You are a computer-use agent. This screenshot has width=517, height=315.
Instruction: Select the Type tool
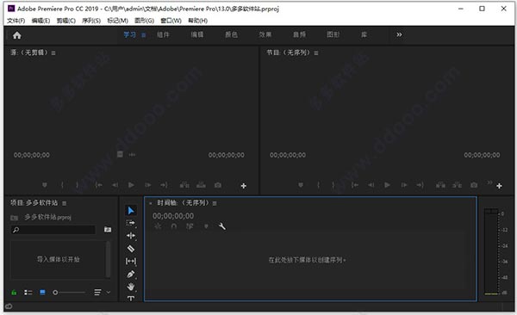131,298
